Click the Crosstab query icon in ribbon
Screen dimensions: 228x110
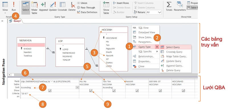point(62,7)
